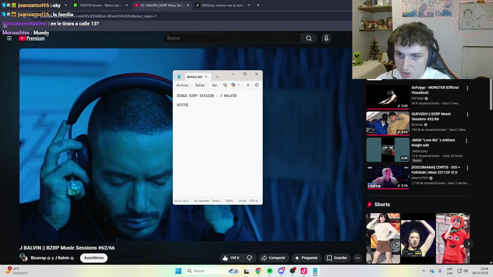
Task: Open Notepad Ver menu
Action: pos(215,85)
